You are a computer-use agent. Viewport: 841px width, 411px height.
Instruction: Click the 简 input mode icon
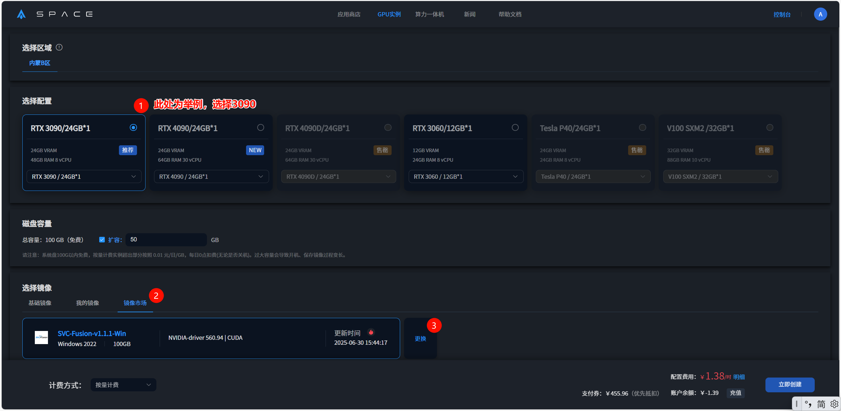coord(821,404)
